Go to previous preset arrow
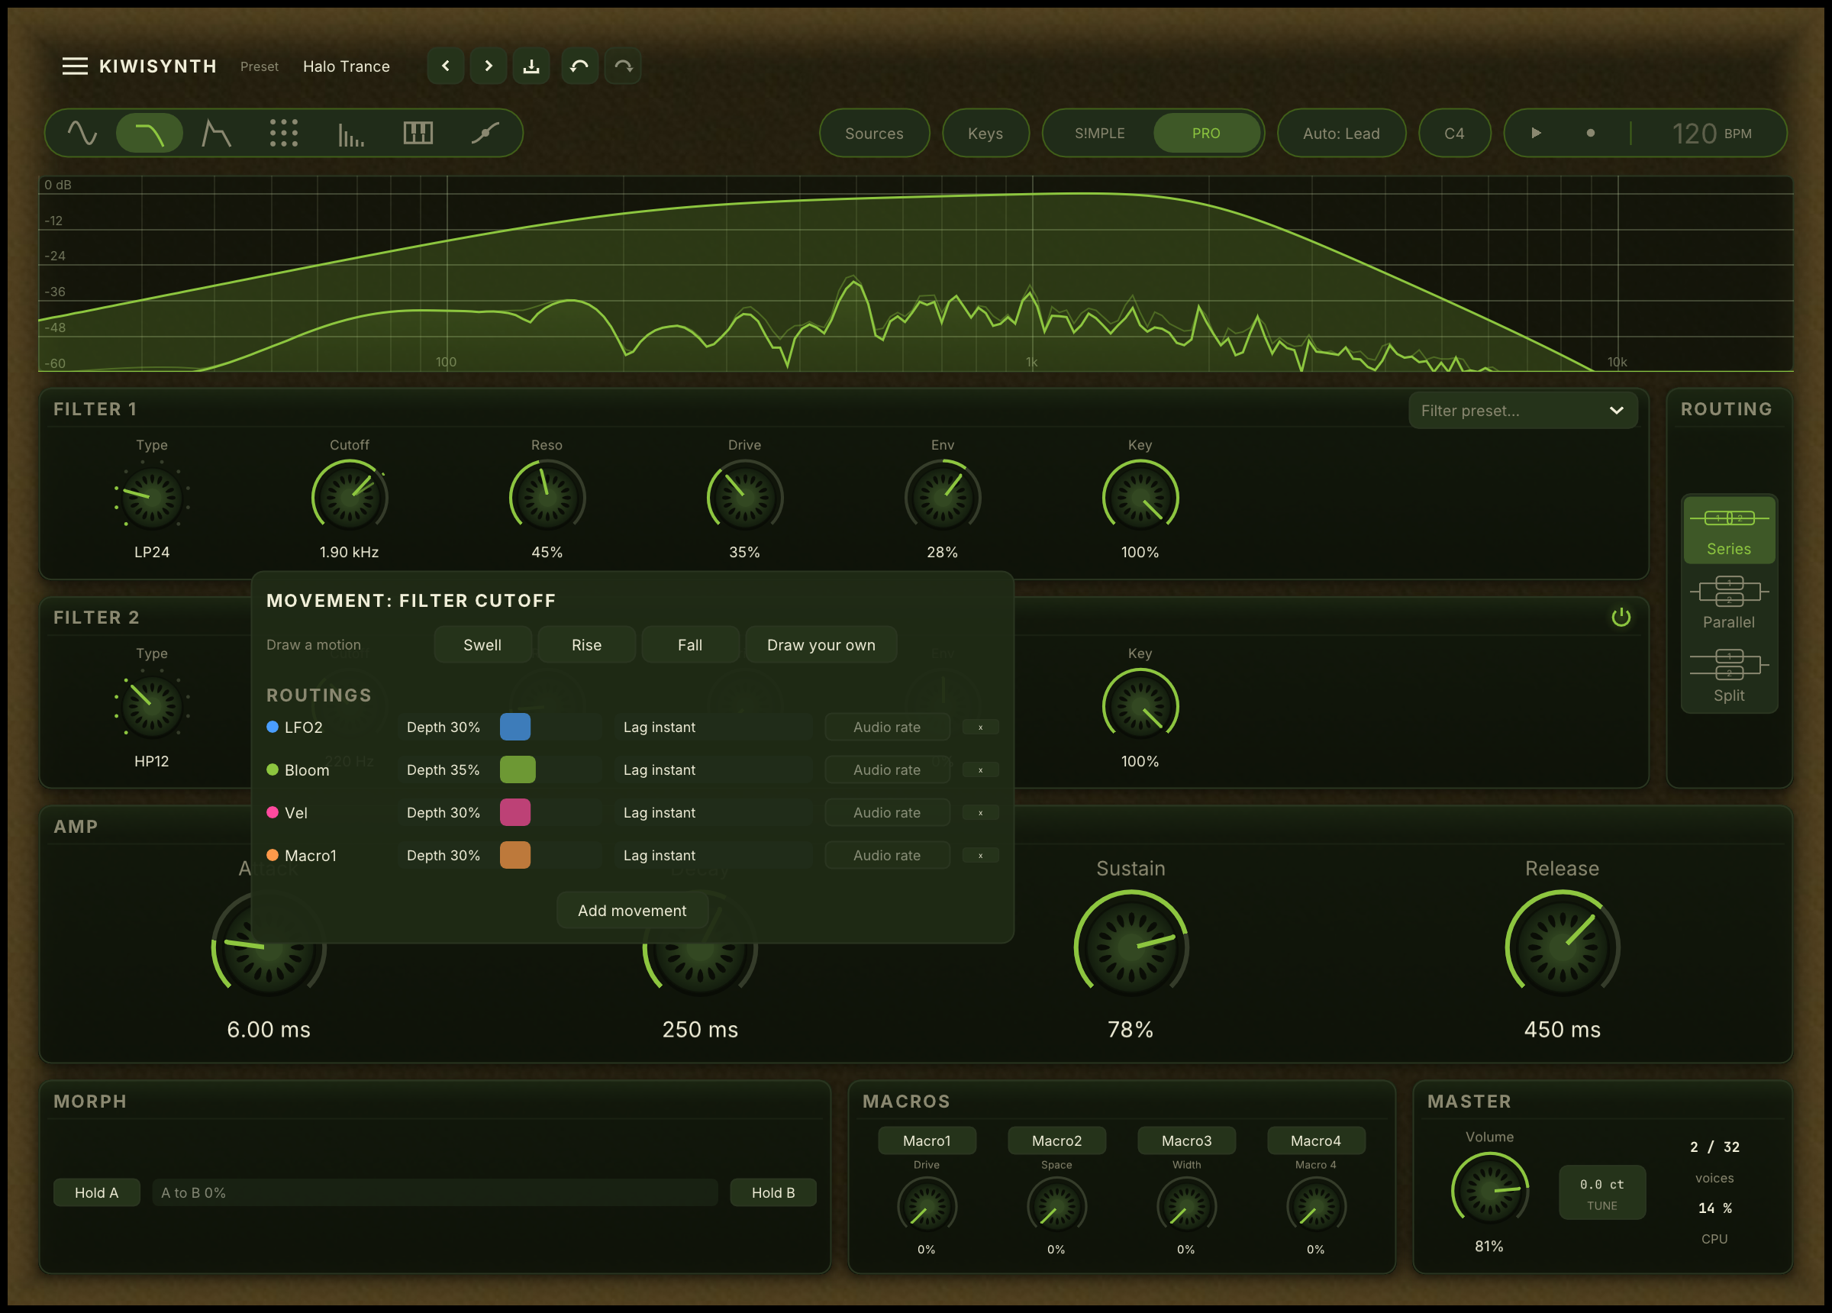The height and width of the screenshot is (1313, 1832). (x=445, y=66)
